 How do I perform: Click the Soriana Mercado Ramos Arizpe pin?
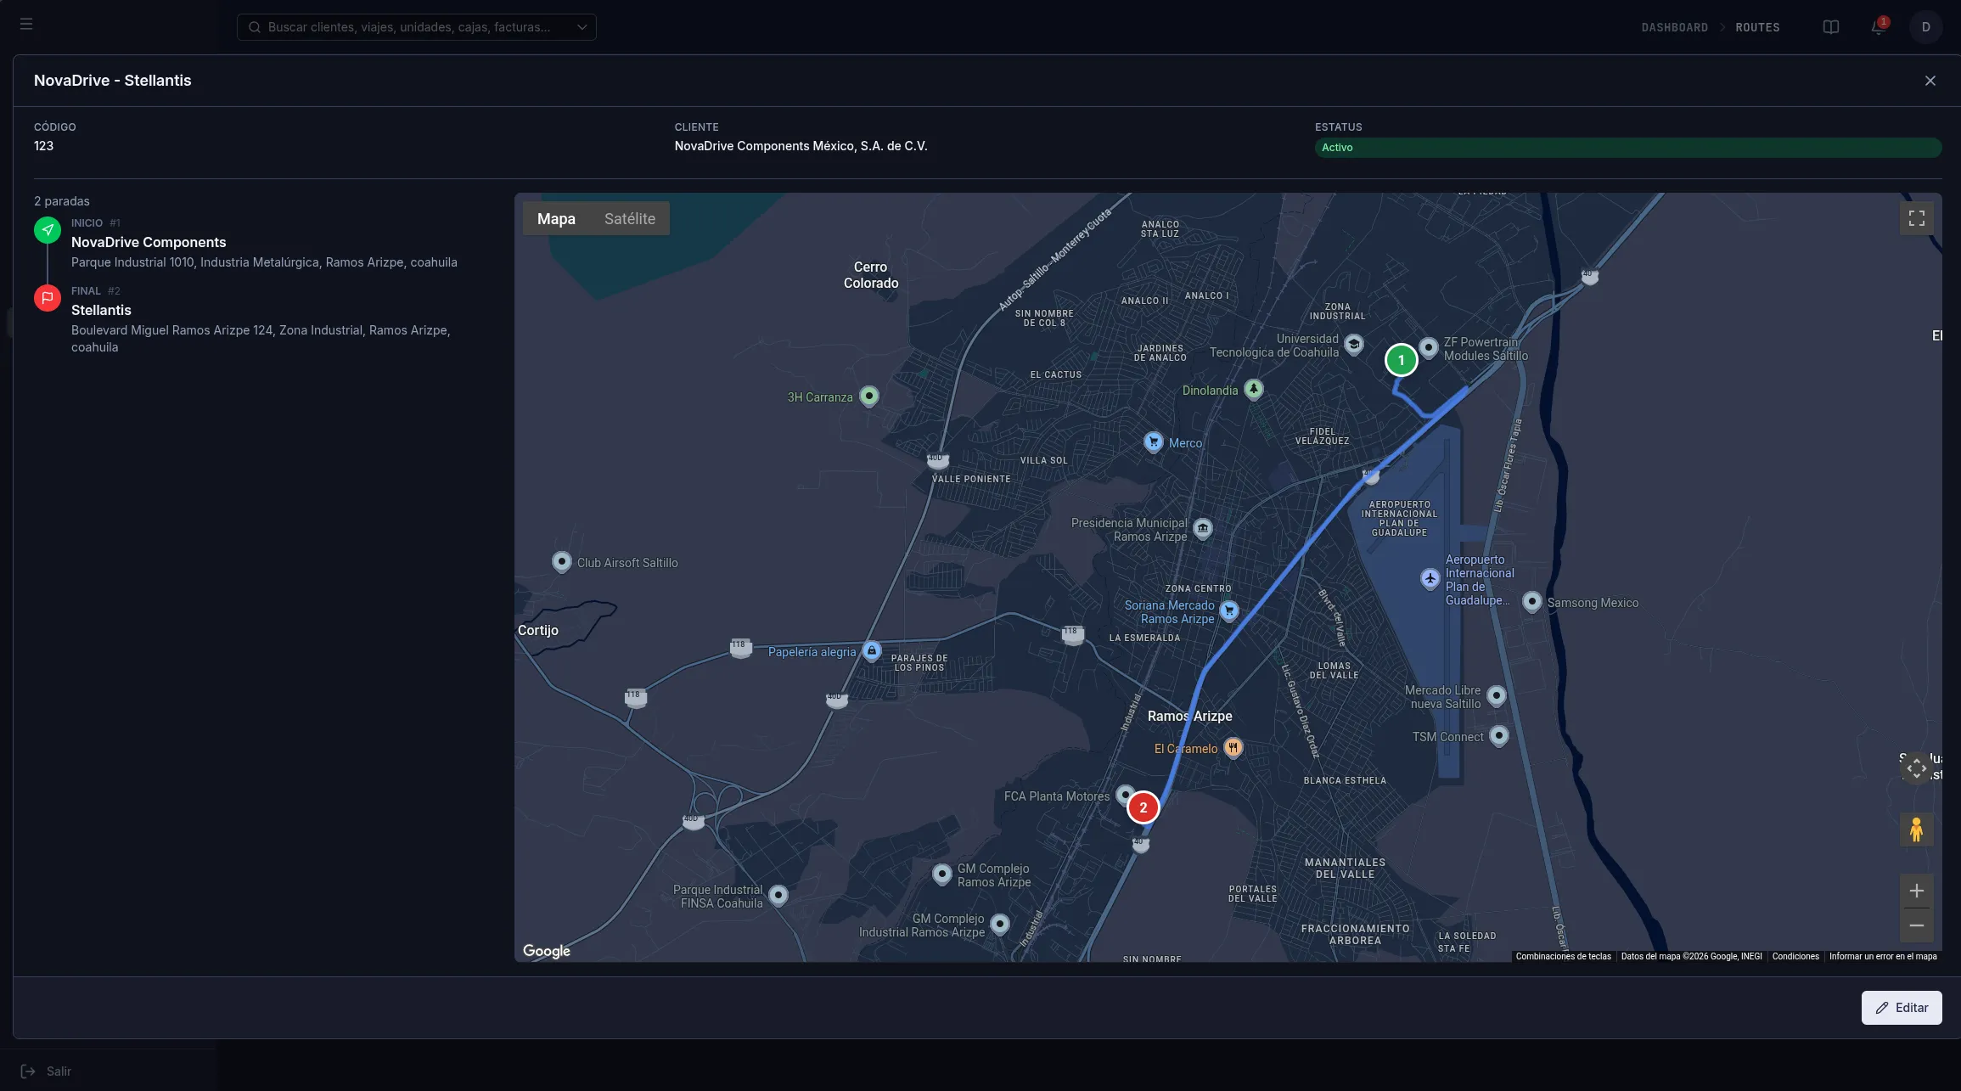point(1228,610)
